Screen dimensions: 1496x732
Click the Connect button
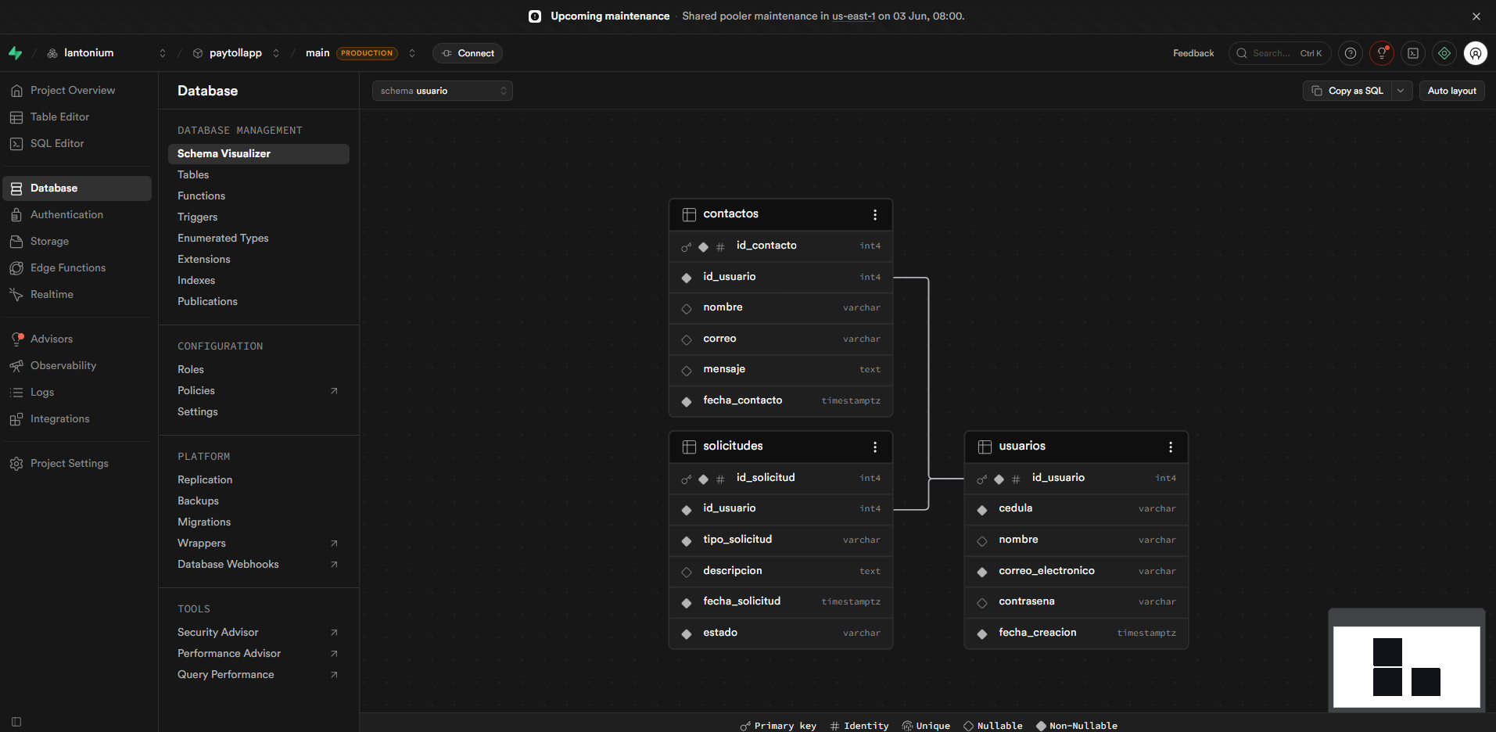[468, 53]
